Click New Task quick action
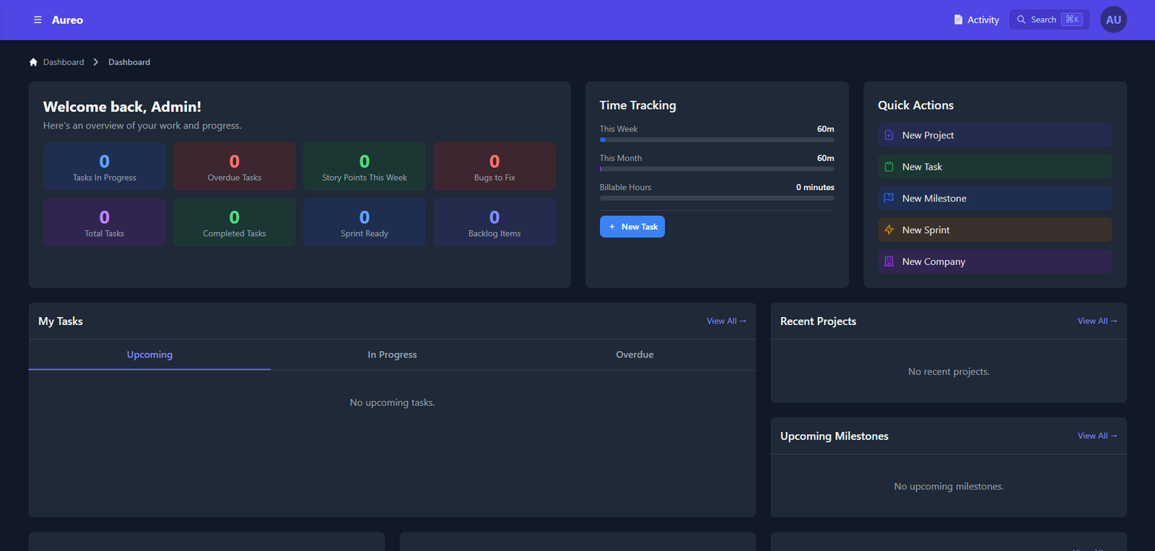The image size is (1155, 551). click(995, 167)
